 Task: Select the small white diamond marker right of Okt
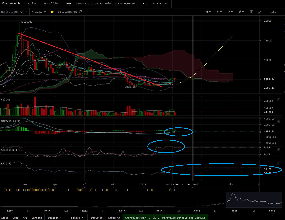point(116,190)
